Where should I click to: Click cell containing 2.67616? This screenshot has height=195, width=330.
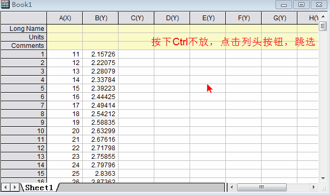[x=100, y=140]
